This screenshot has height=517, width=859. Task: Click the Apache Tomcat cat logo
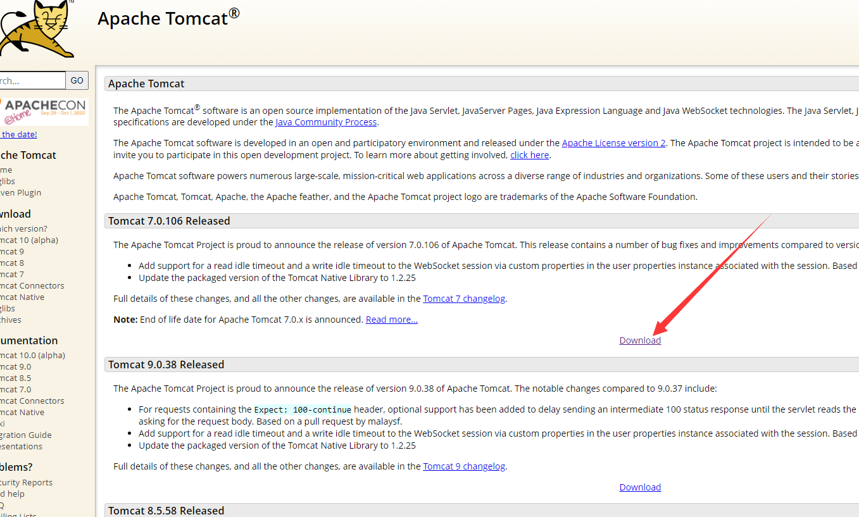37,28
